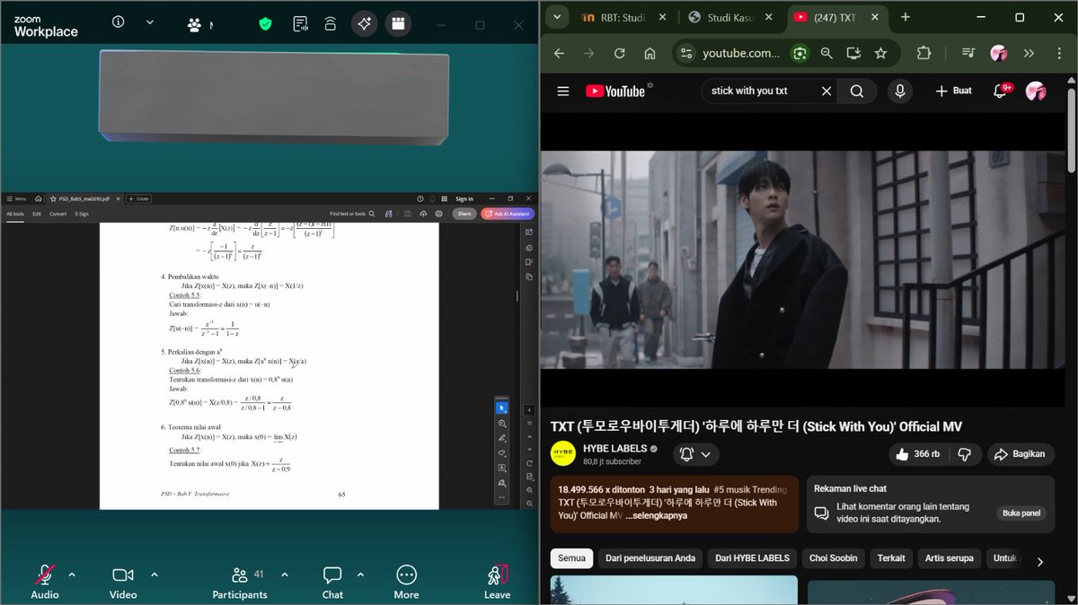Expand Video options chevron in Zoom
This screenshot has width=1078, height=605.
(x=154, y=574)
